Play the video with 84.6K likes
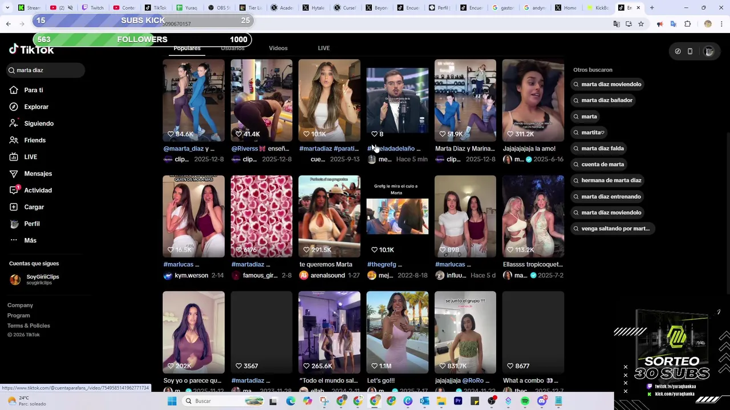The width and height of the screenshot is (730, 410). pos(193,100)
